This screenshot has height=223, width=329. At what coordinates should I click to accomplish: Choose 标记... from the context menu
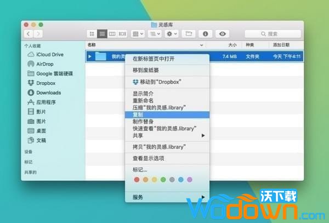[x=167, y=170]
